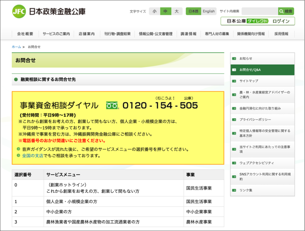Click green bullet icon beside 全国の支店
Image resolution: width=305 pixels, height=231 pixels.
pyautogui.click(x=19, y=156)
